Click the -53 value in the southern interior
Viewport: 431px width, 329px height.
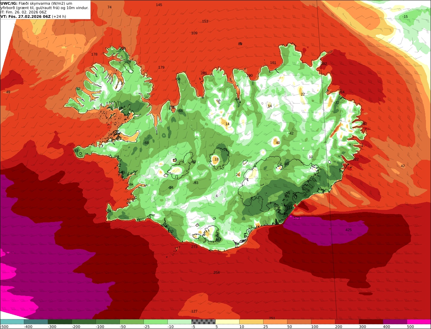[196, 183]
